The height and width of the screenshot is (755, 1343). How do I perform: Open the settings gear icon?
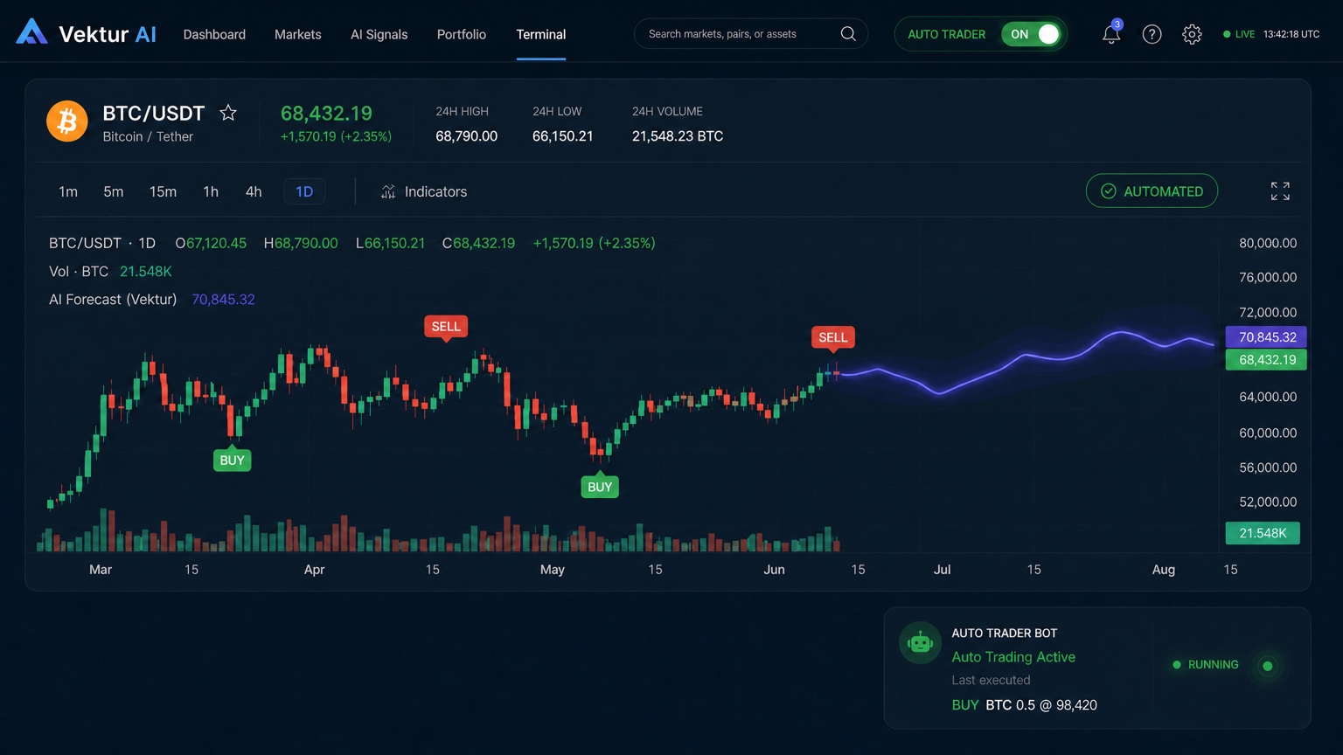click(1192, 34)
